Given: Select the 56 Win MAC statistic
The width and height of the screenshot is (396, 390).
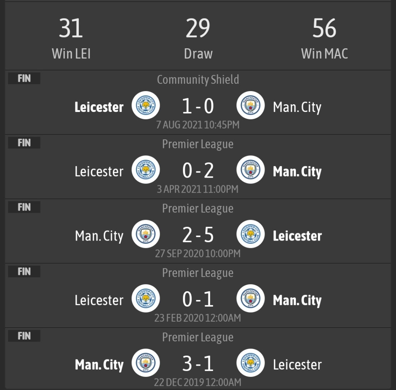Looking at the screenshot, I should tap(324, 39).
